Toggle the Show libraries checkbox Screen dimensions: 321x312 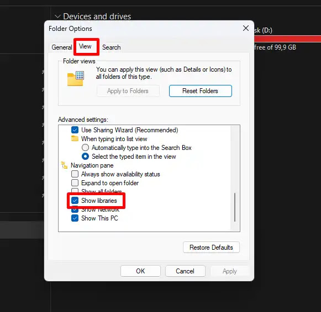75,201
